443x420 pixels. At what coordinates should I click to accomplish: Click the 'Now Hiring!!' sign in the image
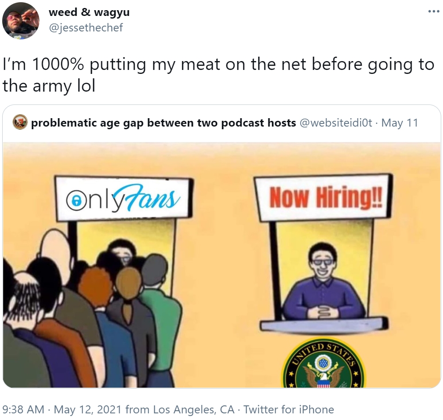click(324, 197)
